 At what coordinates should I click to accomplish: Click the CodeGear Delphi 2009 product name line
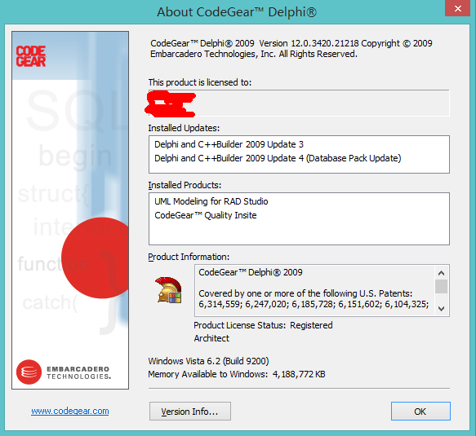tap(251, 272)
